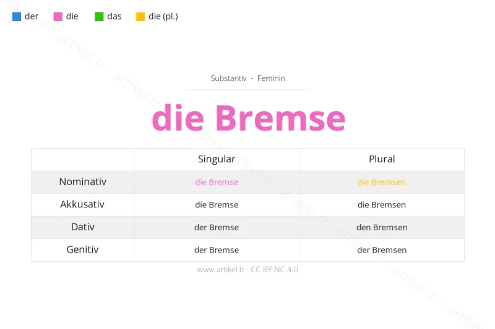This screenshot has width=495, height=329.
Task: Select the Dativ row label
Action: pos(83,227)
